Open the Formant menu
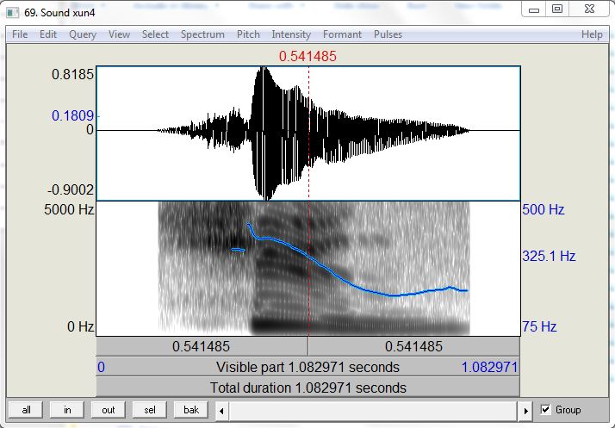The image size is (615, 428). 342,34
